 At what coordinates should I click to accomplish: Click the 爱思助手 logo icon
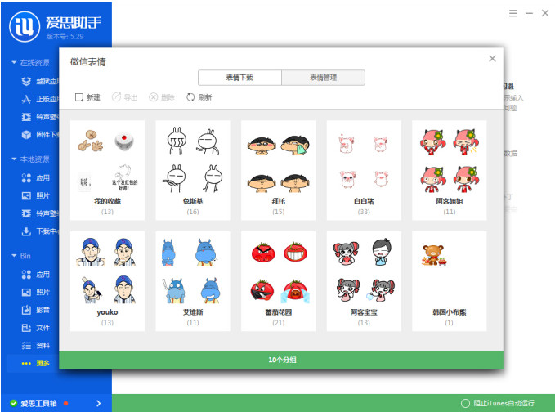pyautogui.click(x=26, y=24)
